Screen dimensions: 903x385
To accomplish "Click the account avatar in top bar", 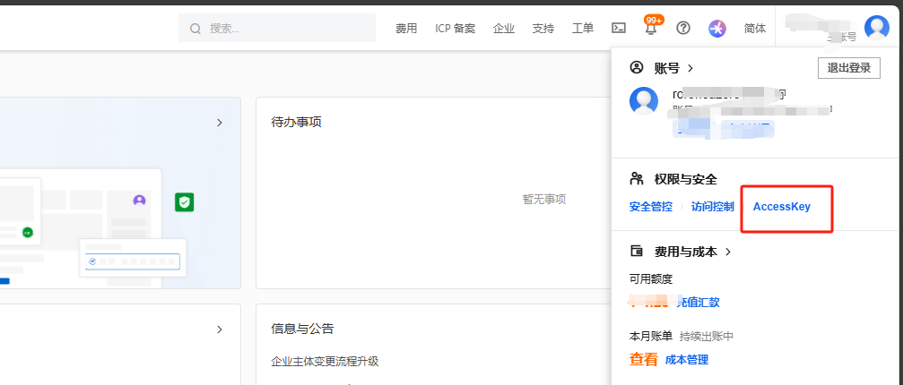I will coord(876,28).
